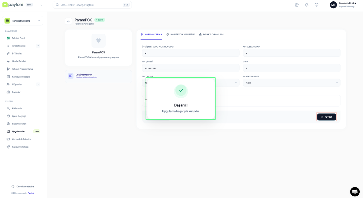
Task: Open the live chat widget icon
Action: point(355,192)
